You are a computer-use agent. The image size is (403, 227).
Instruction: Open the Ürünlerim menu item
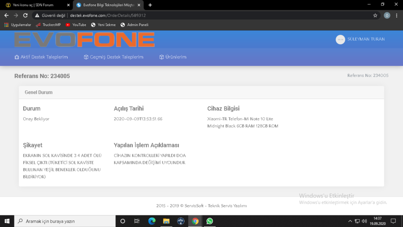(173, 57)
